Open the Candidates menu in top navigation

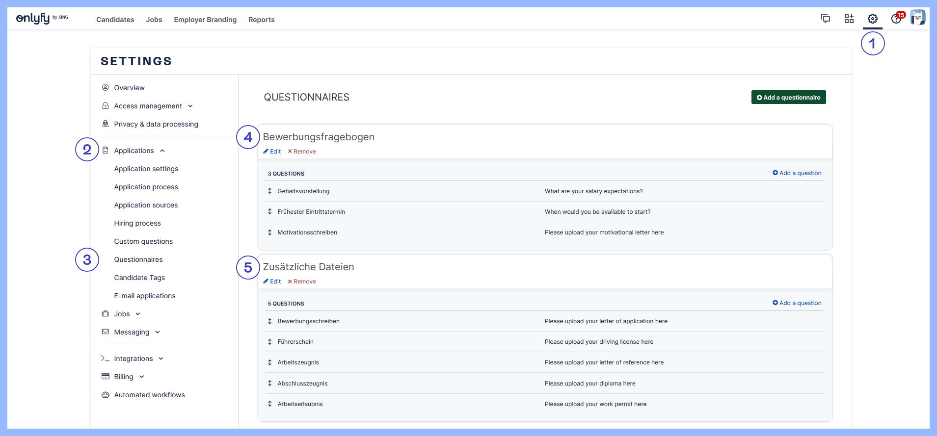pos(115,20)
